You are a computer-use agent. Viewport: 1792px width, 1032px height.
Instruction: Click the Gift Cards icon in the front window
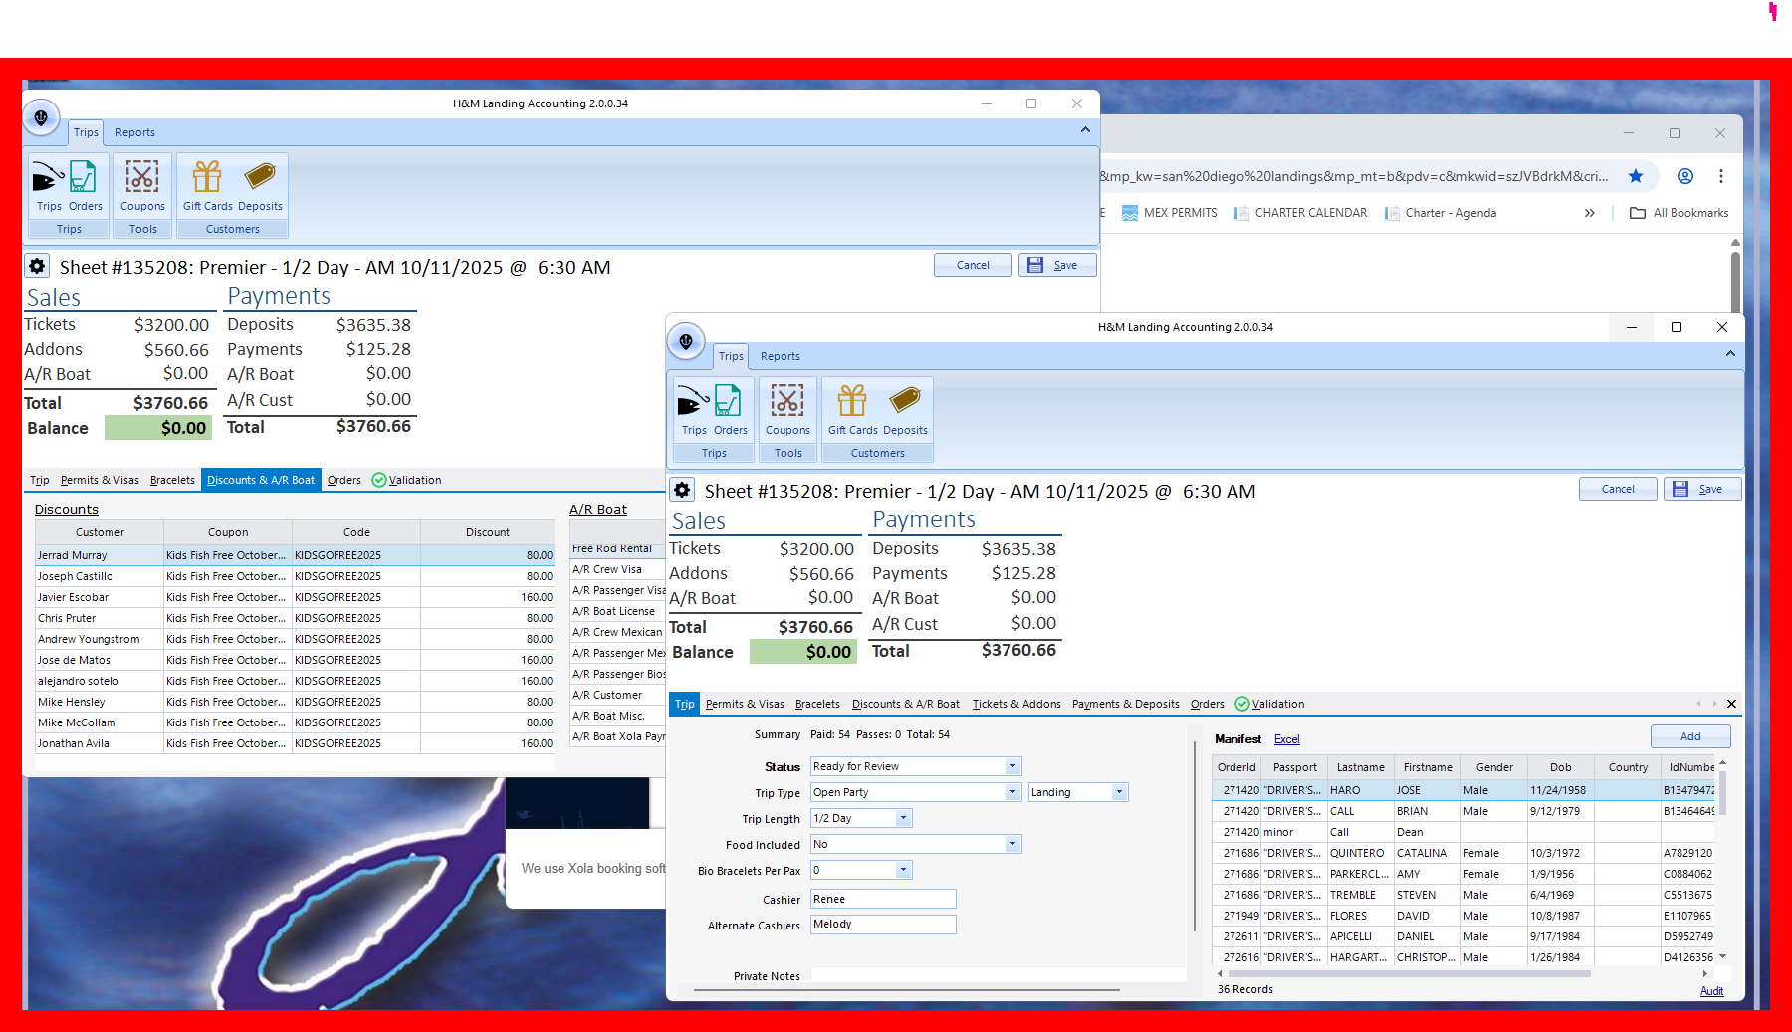tap(852, 403)
